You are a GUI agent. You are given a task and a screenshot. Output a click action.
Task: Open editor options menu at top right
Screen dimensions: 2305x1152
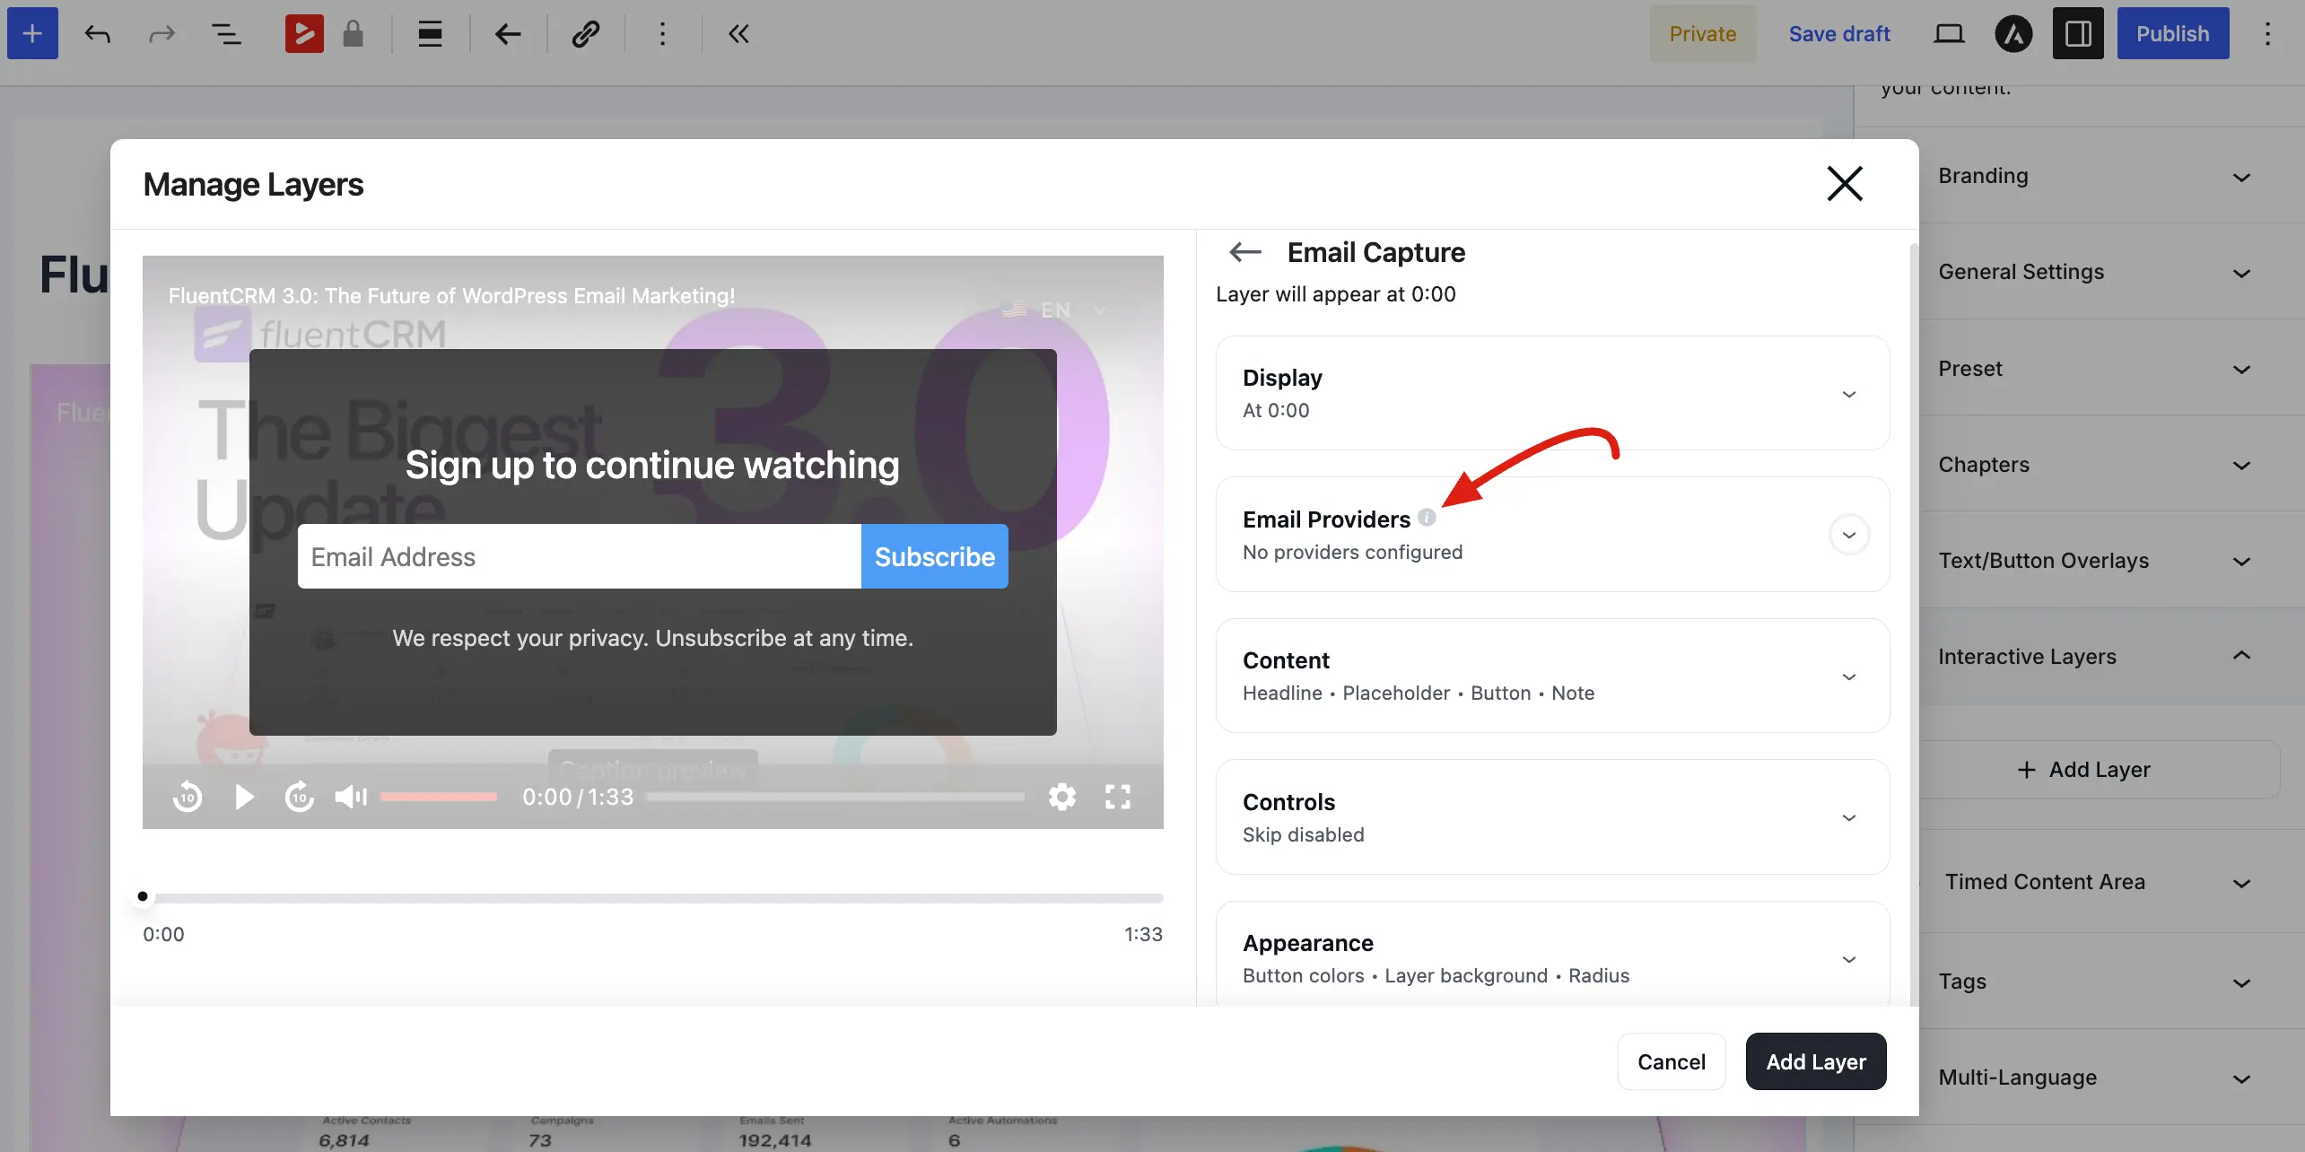[x=2267, y=34]
